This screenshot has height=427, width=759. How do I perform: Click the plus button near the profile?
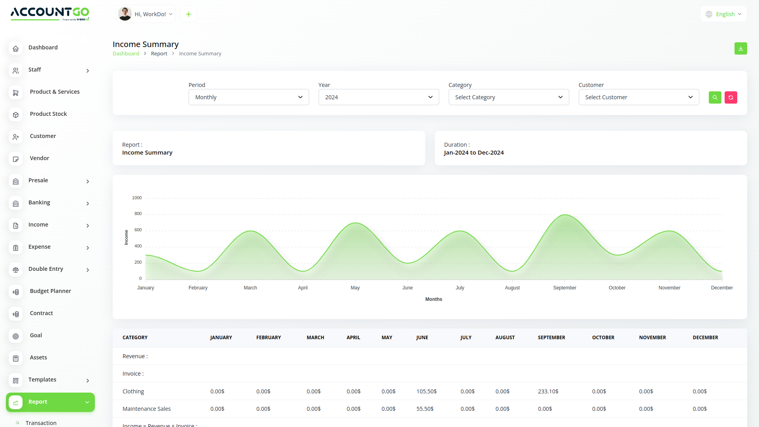click(x=188, y=14)
